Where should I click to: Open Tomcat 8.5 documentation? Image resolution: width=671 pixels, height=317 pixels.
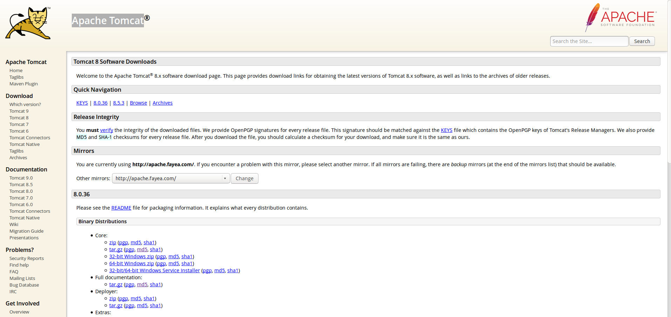pos(21,185)
